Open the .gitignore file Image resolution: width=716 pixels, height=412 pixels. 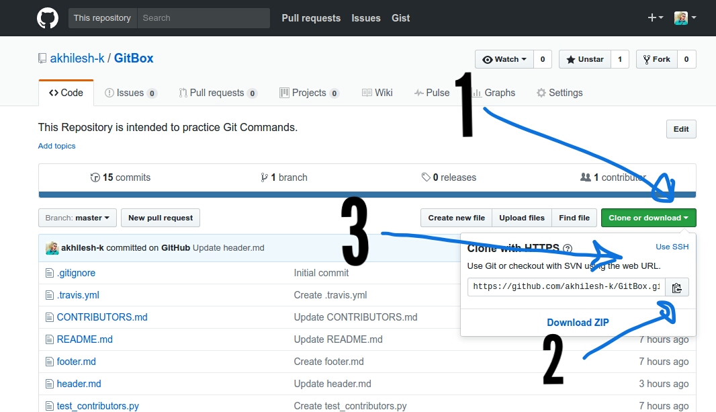(77, 273)
